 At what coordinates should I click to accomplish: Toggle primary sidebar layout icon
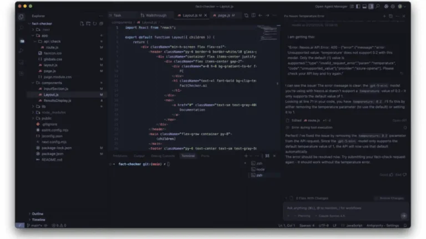[x=358, y=6]
